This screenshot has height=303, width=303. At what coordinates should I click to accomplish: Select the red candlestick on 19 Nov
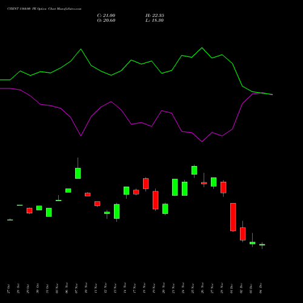[156, 200]
